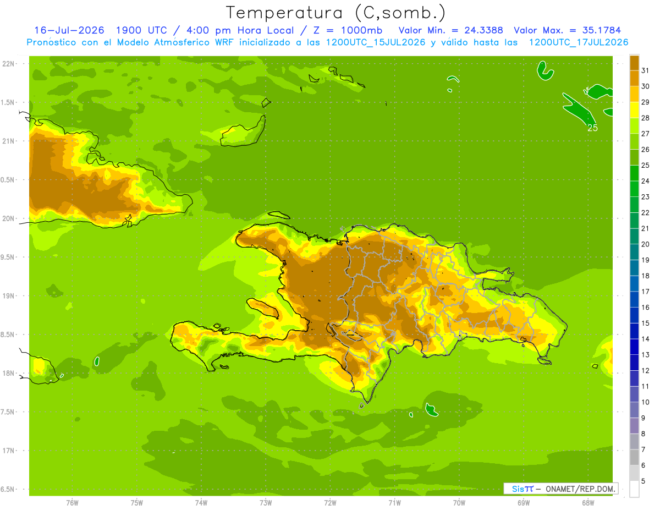The width and height of the screenshot is (660, 510).
Task: Pick the legend color between 16 and 17
Action: tap(634, 299)
